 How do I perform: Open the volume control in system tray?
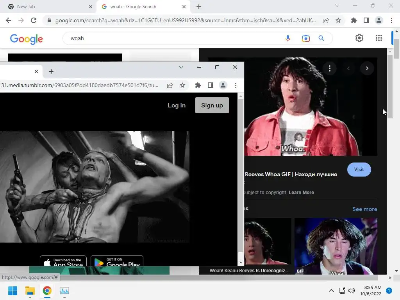[352, 291]
